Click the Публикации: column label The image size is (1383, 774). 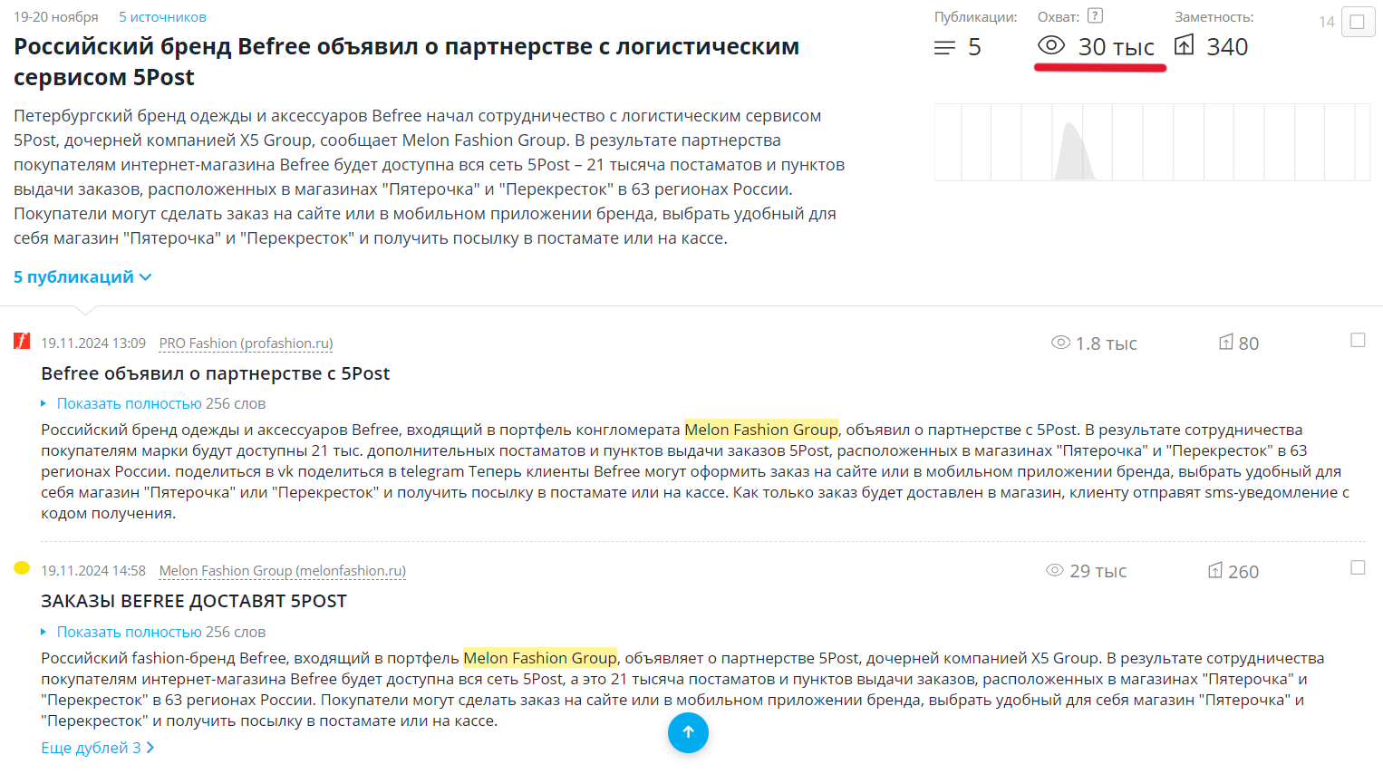(976, 17)
